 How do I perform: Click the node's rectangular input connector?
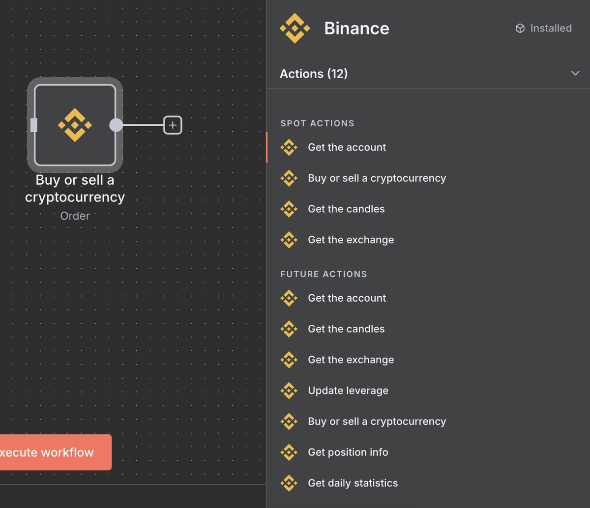click(x=34, y=125)
